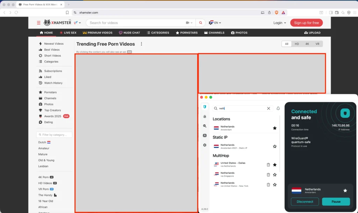Open account settings icon in VPN sidebar
Image resolution: width=358 pixels, height=213 pixels.
pyautogui.click(x=205, y=135)
